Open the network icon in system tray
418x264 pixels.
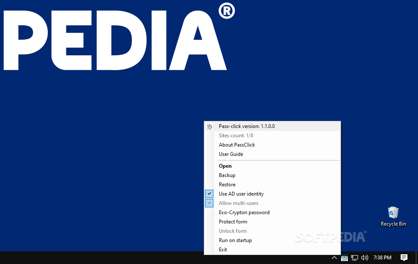click(x=354, y=258)
